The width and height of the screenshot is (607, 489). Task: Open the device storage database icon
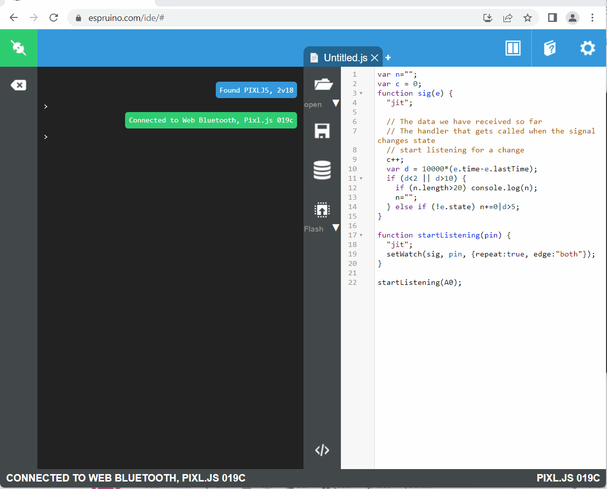point(322,170)
